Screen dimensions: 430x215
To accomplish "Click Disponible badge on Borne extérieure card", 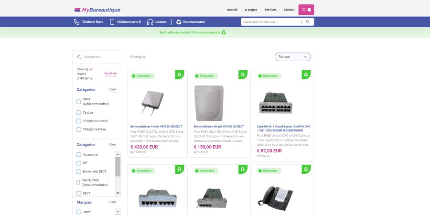I will pyautogui.click(x=142, y=76).
